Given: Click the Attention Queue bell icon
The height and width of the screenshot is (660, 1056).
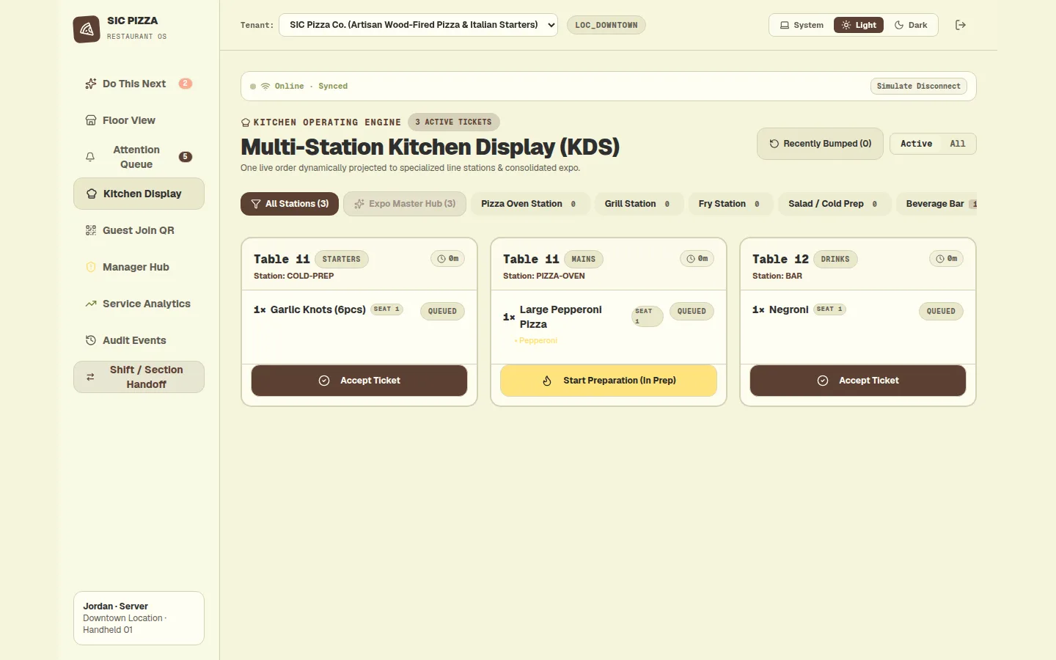Looking at the screenshot, I should click(x=90, y=157).
